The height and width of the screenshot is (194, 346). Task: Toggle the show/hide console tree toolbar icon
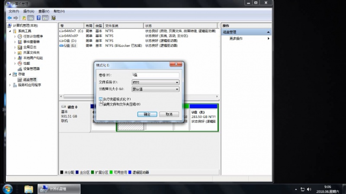31,18
